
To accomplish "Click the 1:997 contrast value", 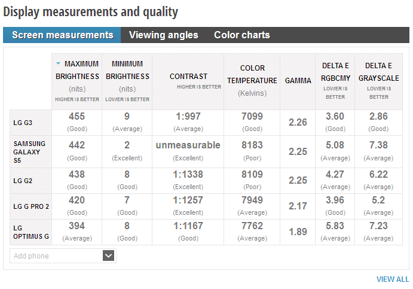I will (x=188, y=116).
